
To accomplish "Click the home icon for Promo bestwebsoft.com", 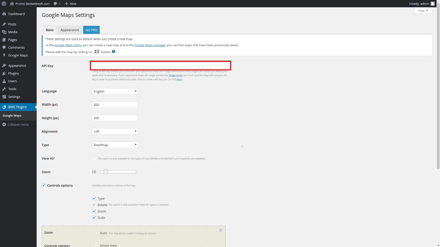I will click(12, 4).
